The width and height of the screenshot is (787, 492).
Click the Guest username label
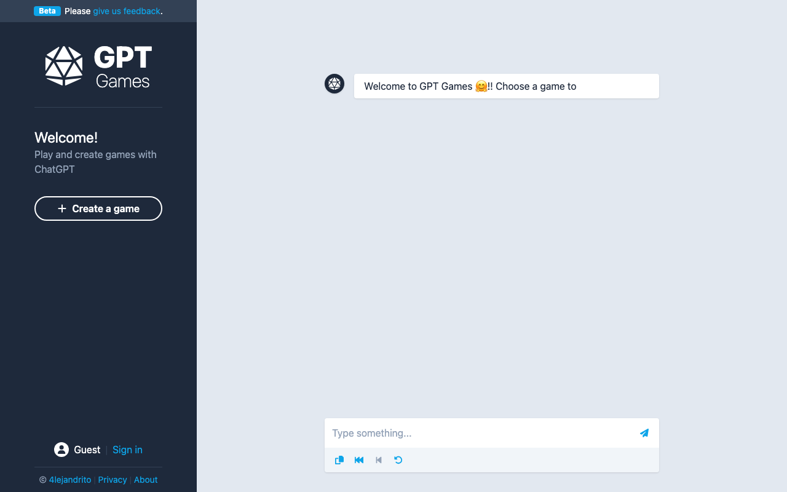[x=87, y=450]
